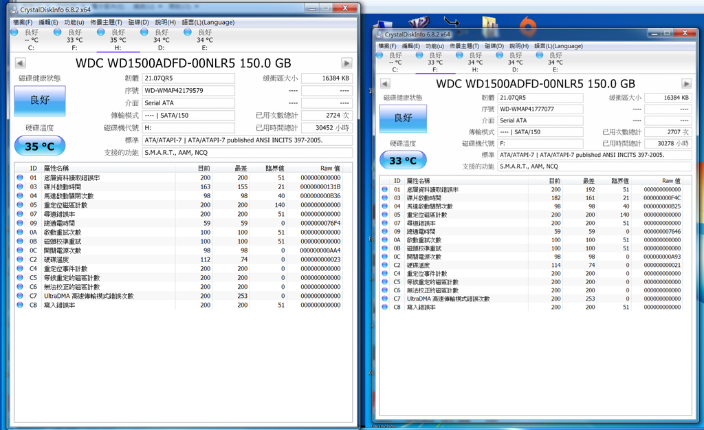Select drive E: status icon in right window

[x=540, y=55]
